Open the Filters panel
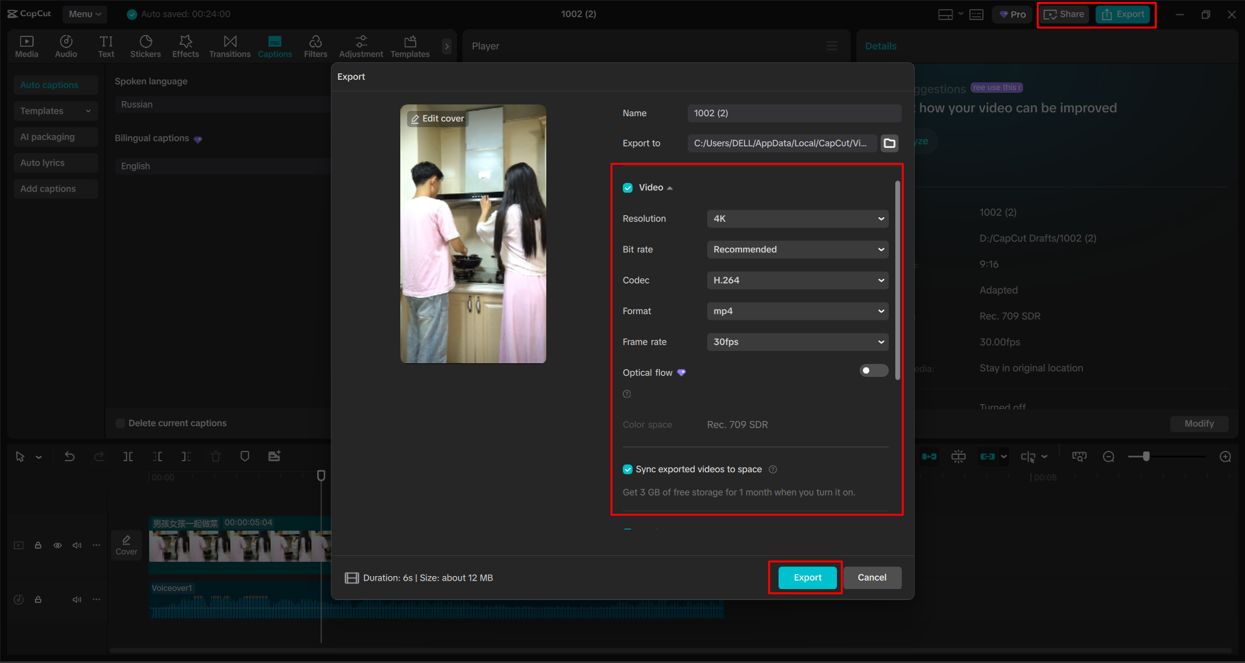1245x663 pixels. coord(315,45)
